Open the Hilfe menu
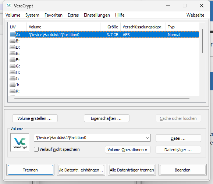The width and height of the screenshot is (213, 184). pos(120,15)
